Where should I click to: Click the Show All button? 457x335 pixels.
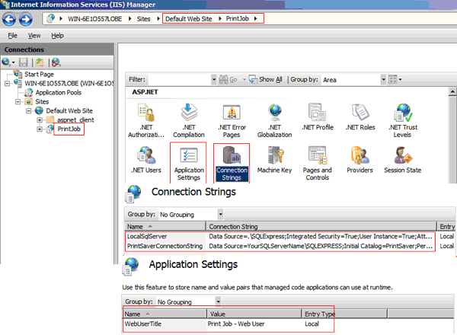(x=266, y=79)
